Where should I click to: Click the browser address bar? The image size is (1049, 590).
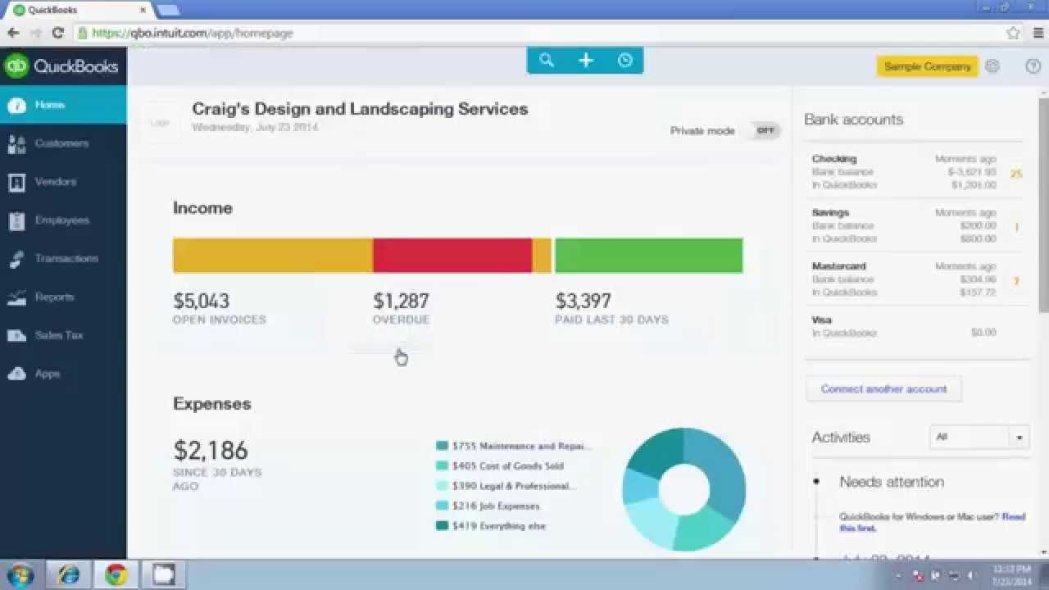[x=537, y=33]
